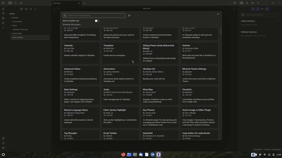Viewport: 282px width, 158px height.
Task: Open the Files app in the dock
Action: click(x=129, y=154)
